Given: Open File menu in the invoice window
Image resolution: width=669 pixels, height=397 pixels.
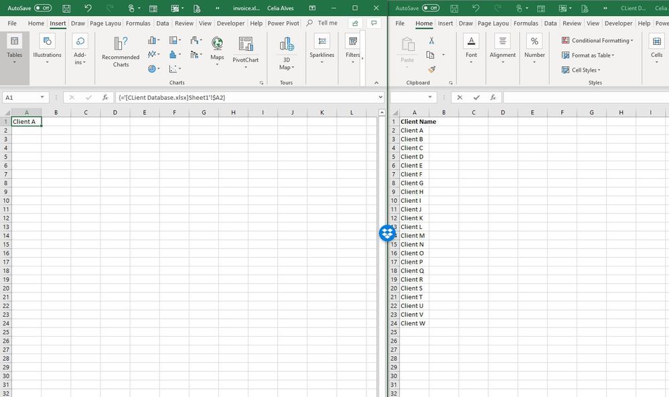Looking at the screenshot, I should pos(12,23).
